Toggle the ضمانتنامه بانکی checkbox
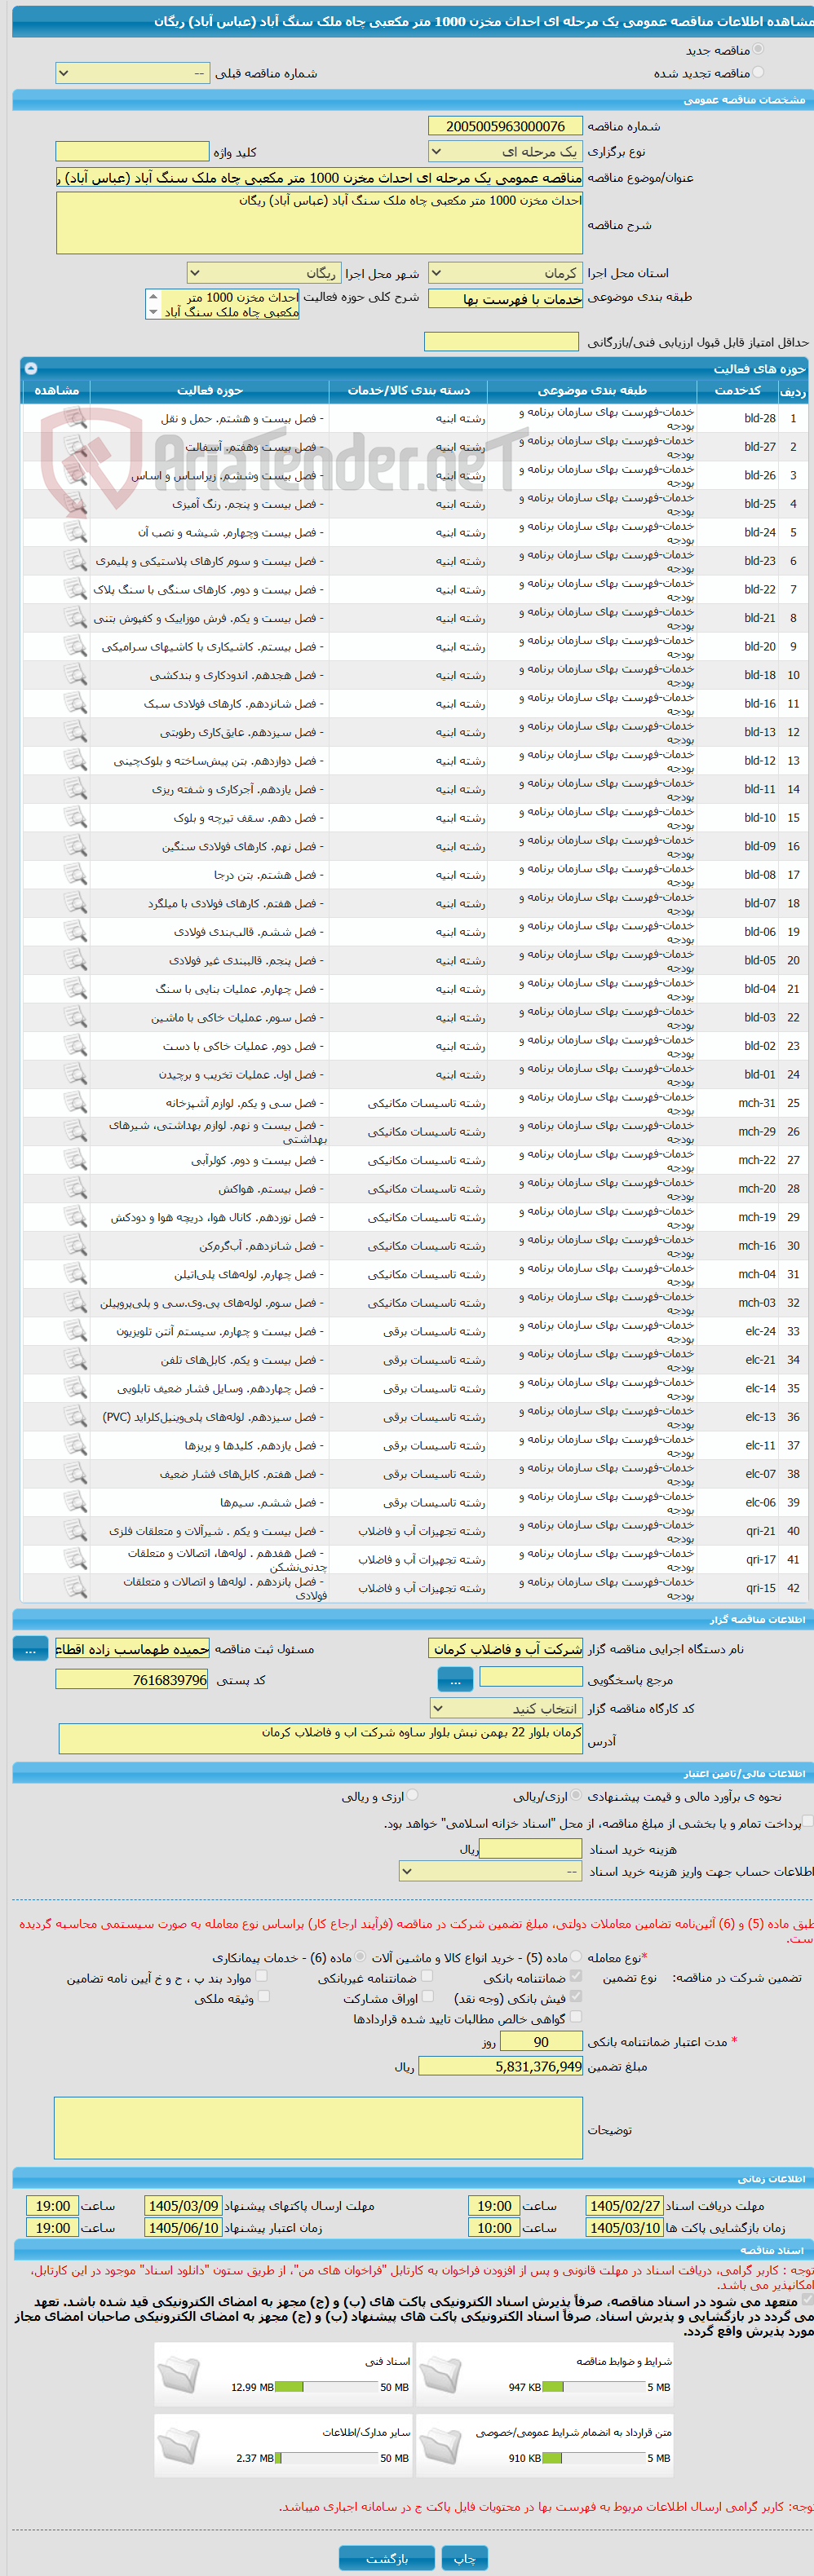Image resolution: width=814 pixels, height=2576 pixels. [576, 1975]
